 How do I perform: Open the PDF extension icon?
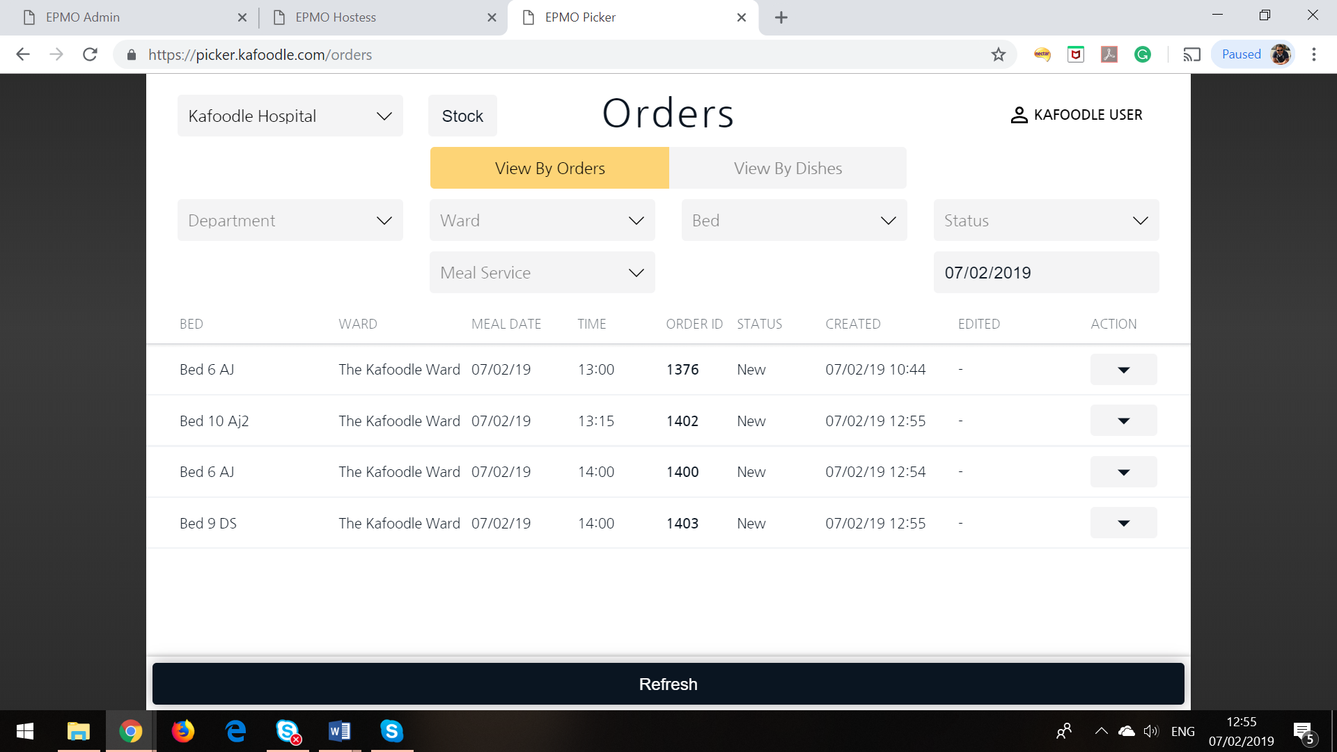(x=1109, y=54)
